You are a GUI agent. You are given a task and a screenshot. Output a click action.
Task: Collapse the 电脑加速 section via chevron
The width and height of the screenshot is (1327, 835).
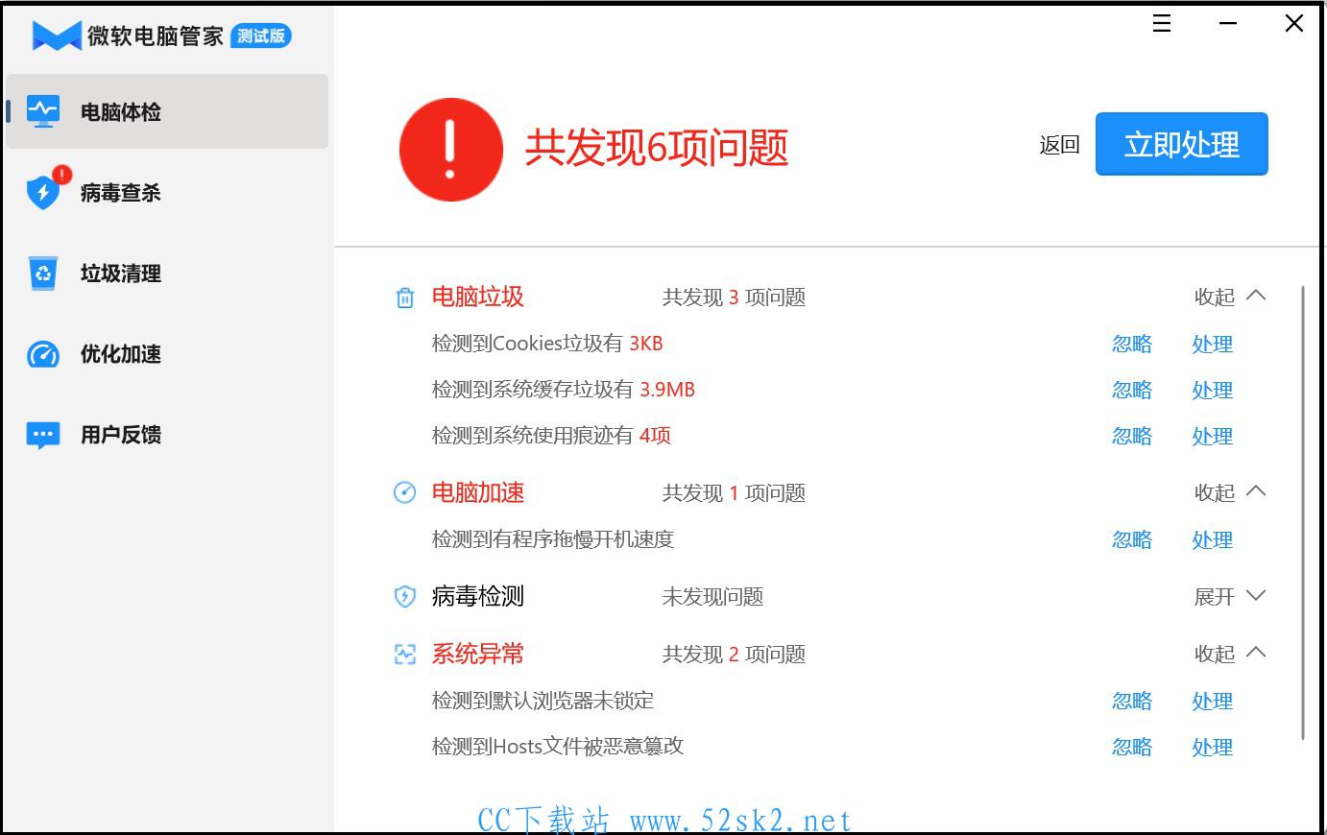[x=1256, y=491]
